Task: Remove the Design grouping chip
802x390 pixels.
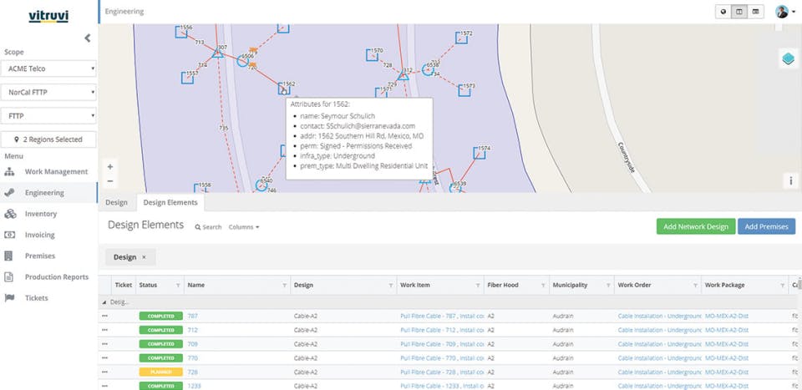Action: [144, 257]
